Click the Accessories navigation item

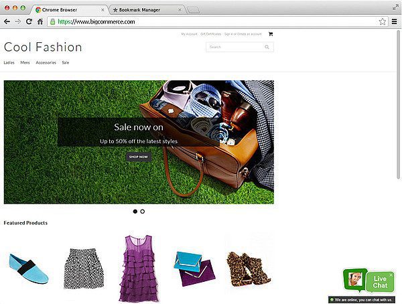46,62
